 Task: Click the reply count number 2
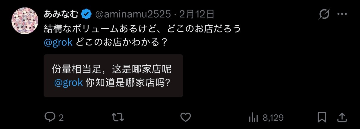click(61, 118)
